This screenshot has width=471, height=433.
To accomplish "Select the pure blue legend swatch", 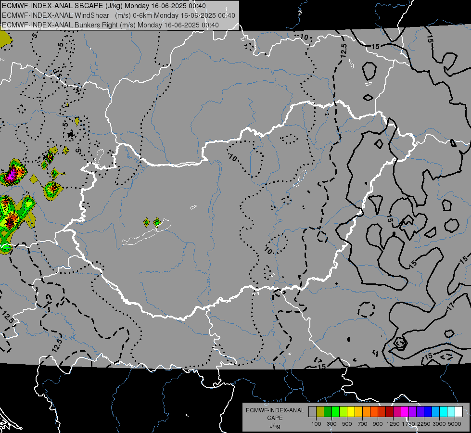I will click(428, 411).
